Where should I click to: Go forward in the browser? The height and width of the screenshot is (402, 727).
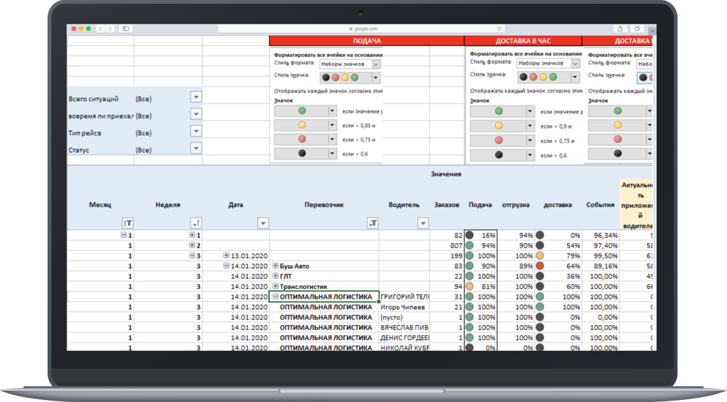tap(110, 29)
